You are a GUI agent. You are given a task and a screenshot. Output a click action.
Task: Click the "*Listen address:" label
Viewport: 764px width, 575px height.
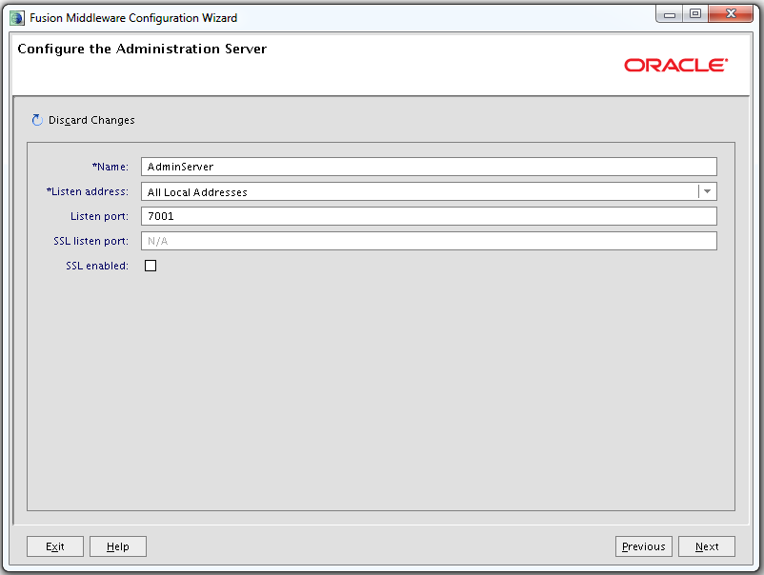[88, 191]
